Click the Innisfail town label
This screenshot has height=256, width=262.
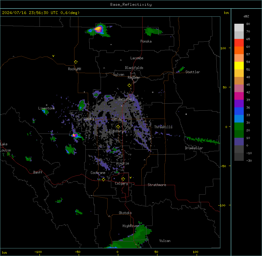coord(126,99)
